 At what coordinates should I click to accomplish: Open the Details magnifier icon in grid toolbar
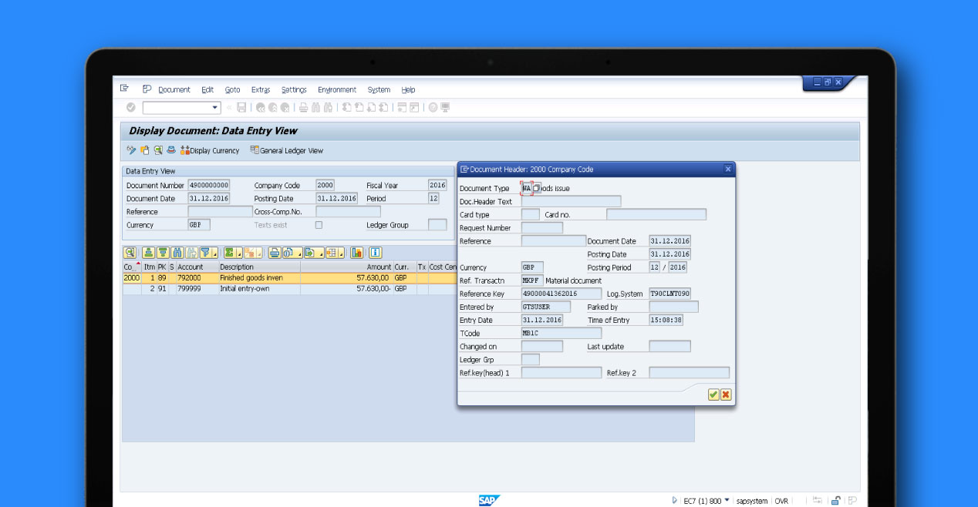click(130, 253)
